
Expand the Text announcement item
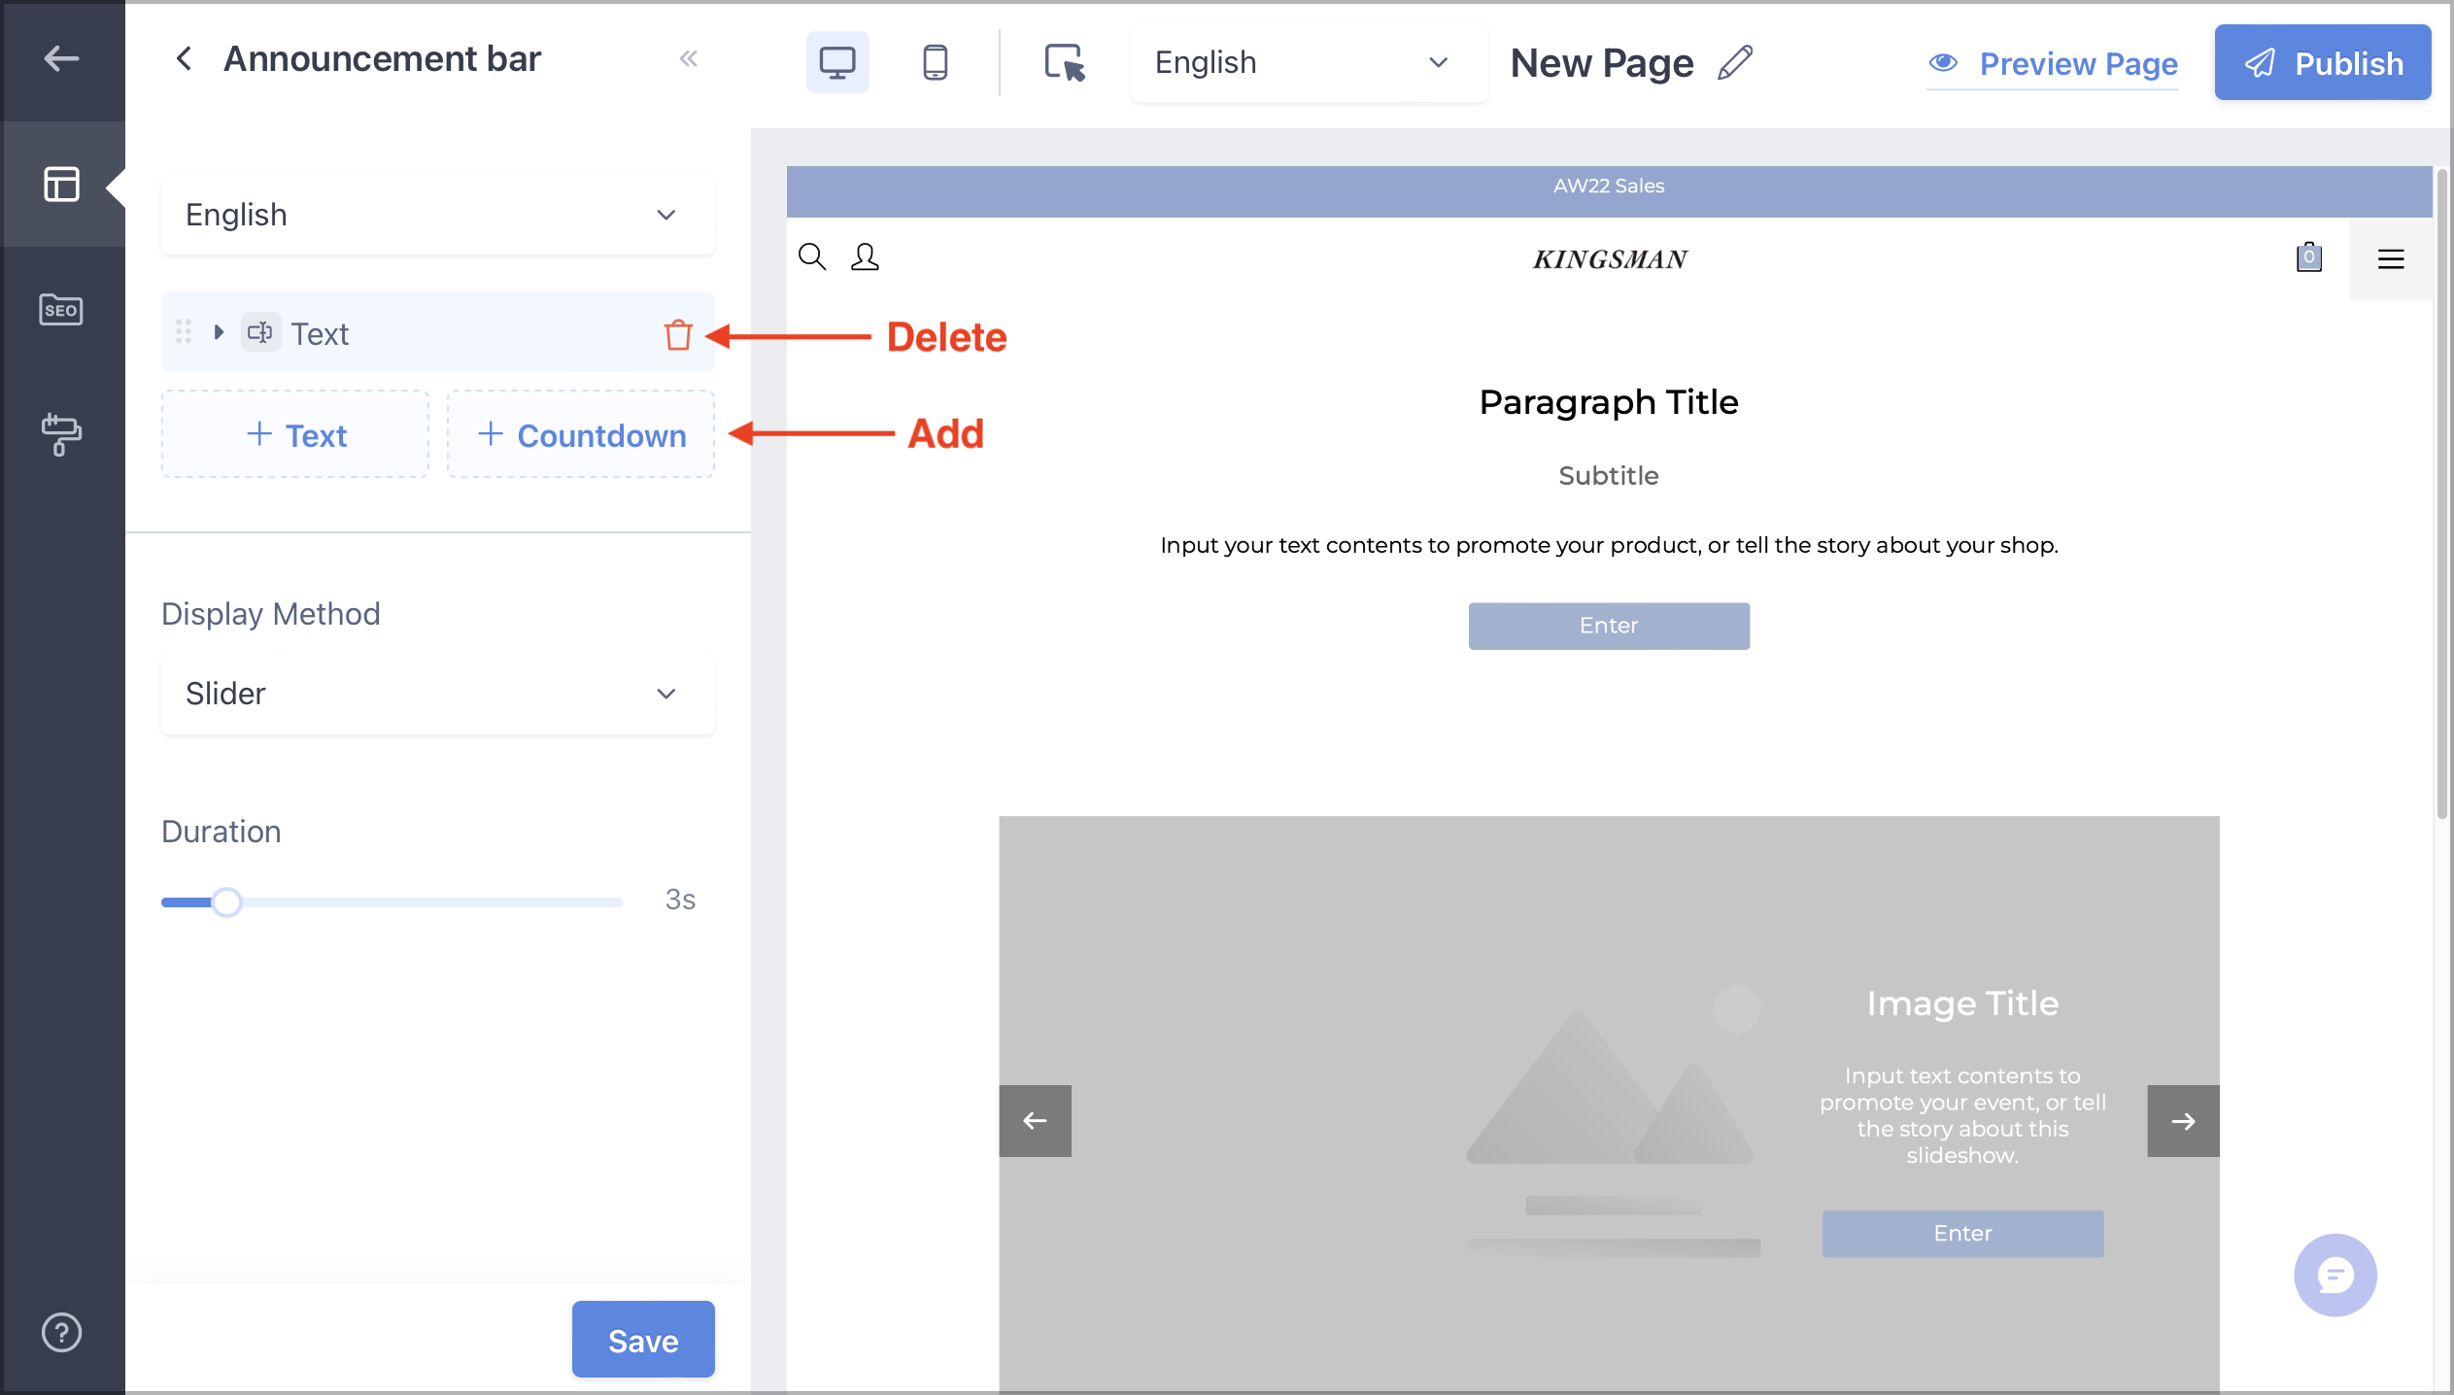(219, 332)
